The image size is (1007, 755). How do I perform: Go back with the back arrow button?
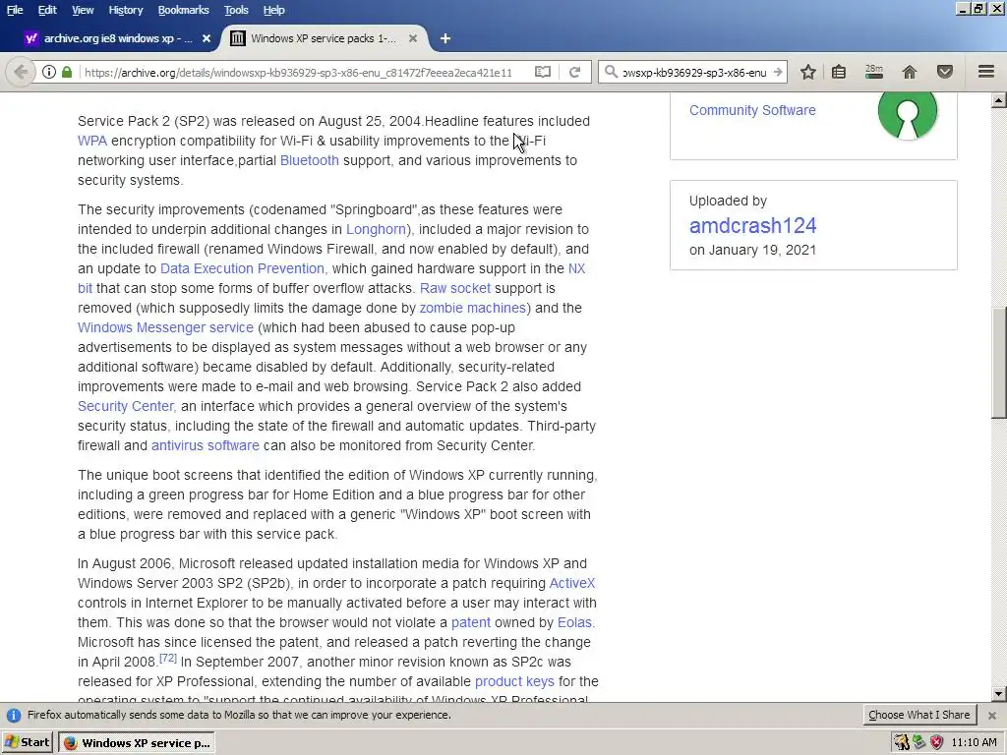point(20,72)
